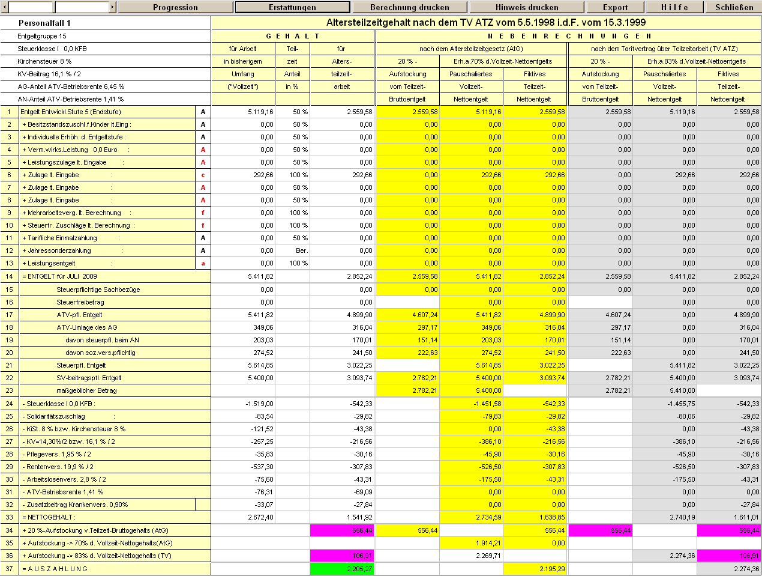Click the Kirchensteuer 8 % label

[x=44, y=61]
